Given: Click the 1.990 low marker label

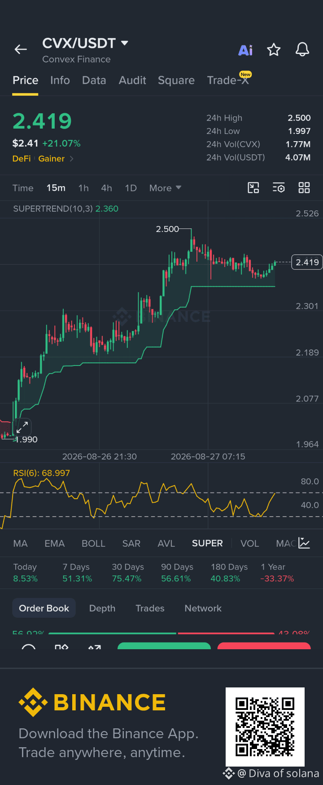Looking at the screenshot, I should 27,439.
